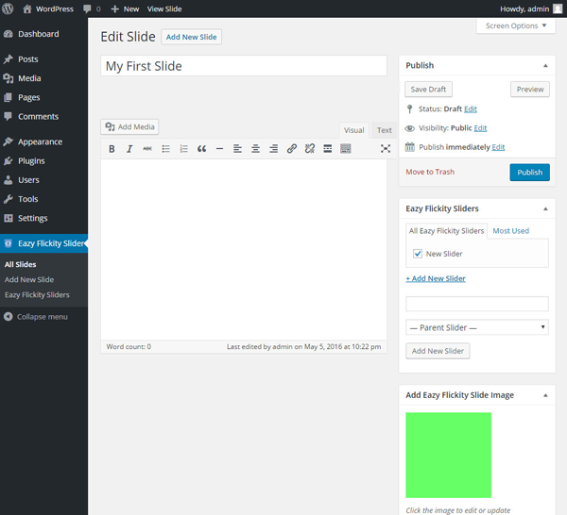The width and height of the screenshot is (567, 515).
Task: Edit the publish immediately date
Action: [x=498, y=147]
